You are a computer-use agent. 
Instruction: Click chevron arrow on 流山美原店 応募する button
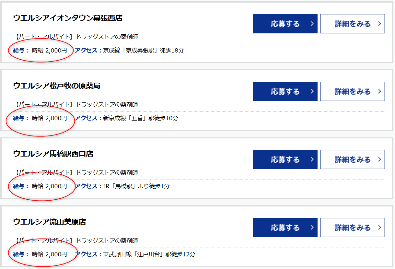(312, 228)
